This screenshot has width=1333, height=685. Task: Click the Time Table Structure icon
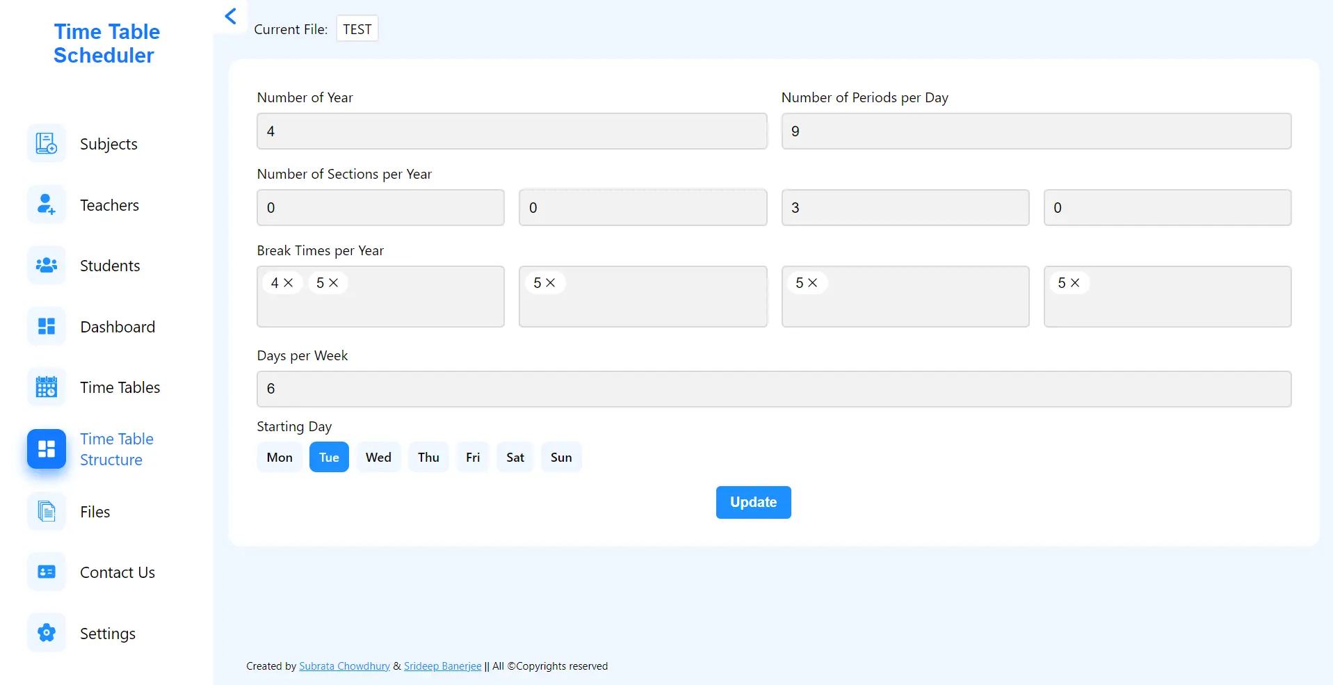pyautogui.click(x=47, y=449)
